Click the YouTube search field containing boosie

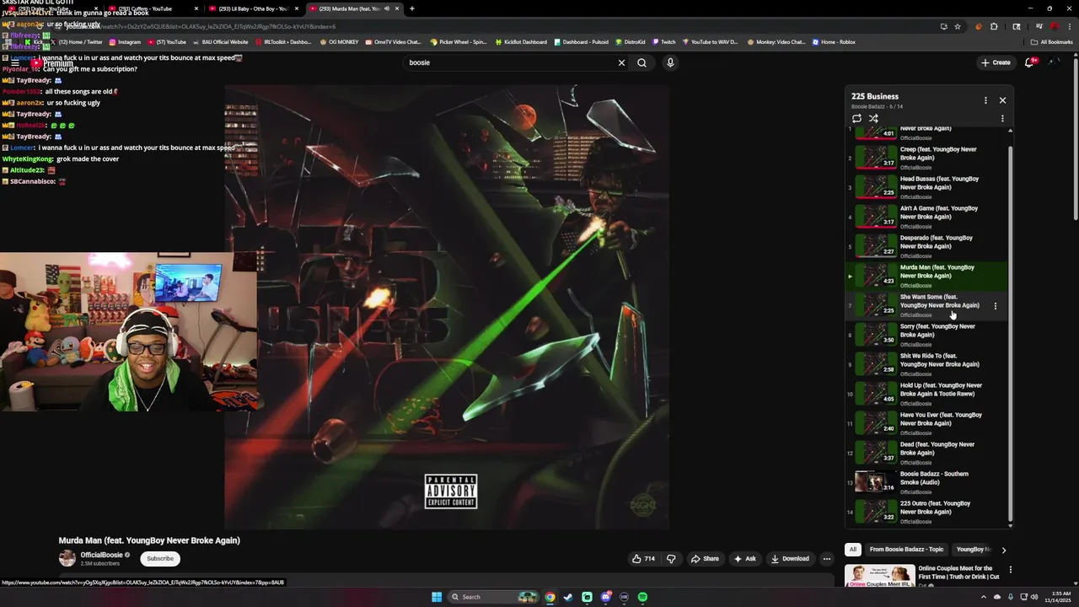tap(510, 62)
